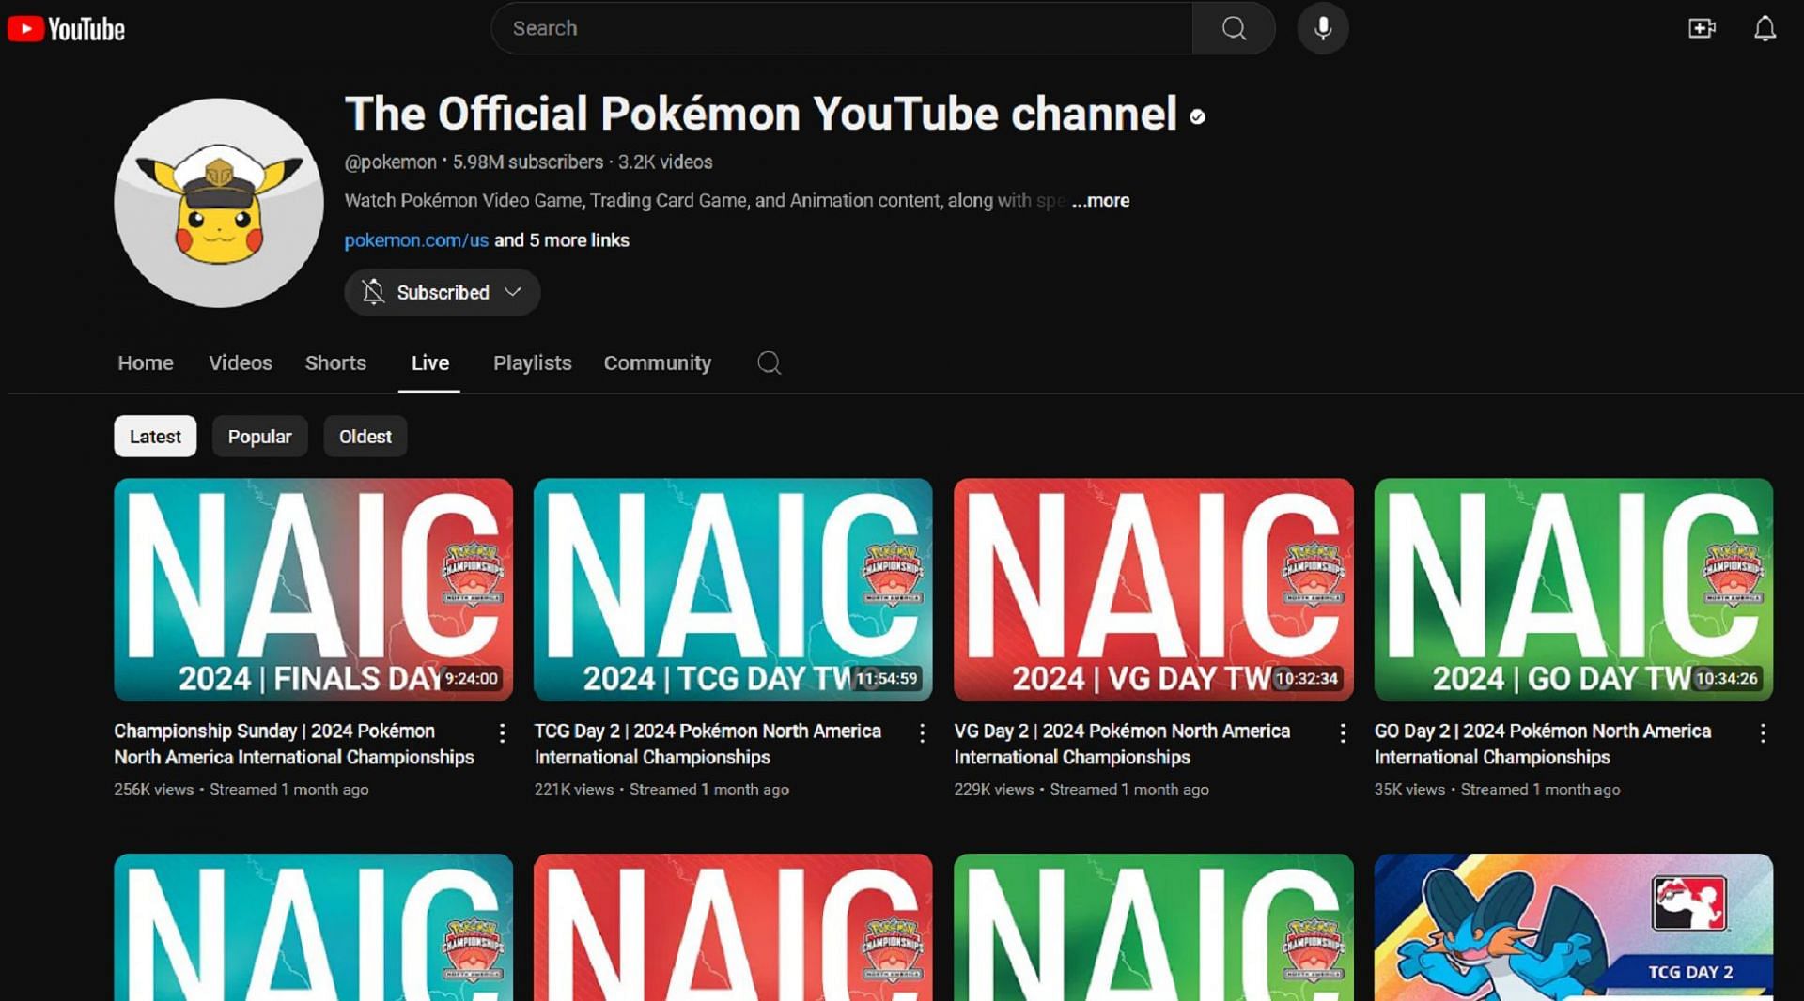
Task: Click '256K views' metadata text
Action: click(153, 790)
